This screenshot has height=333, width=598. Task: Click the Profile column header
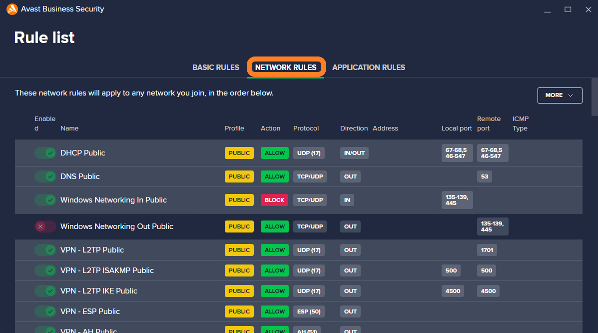coord(234,128)
